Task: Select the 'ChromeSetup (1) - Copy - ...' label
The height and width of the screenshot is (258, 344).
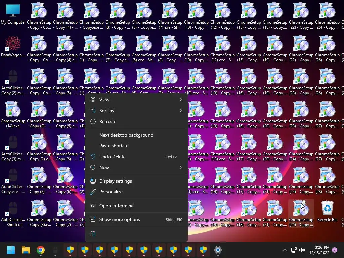Action: [x=91, y=58]
